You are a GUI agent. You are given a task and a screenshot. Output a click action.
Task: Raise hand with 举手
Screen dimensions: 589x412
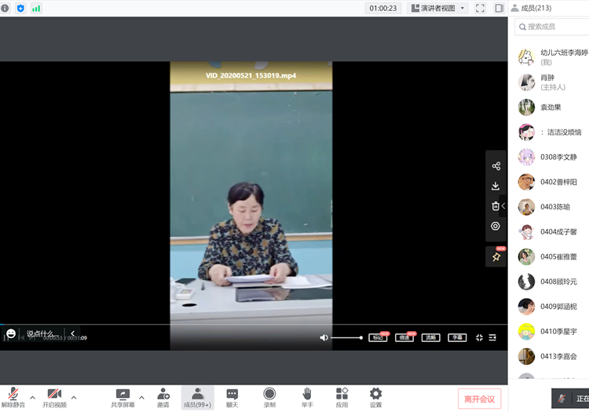307,398
